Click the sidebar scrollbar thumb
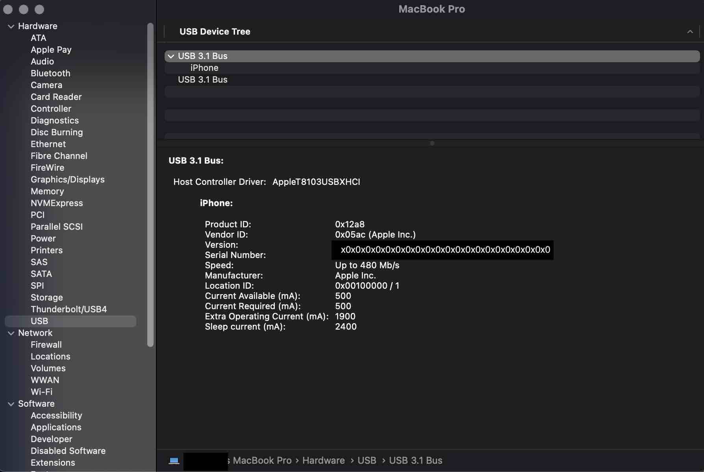This screenshot has width=704, height=472. 150,185
